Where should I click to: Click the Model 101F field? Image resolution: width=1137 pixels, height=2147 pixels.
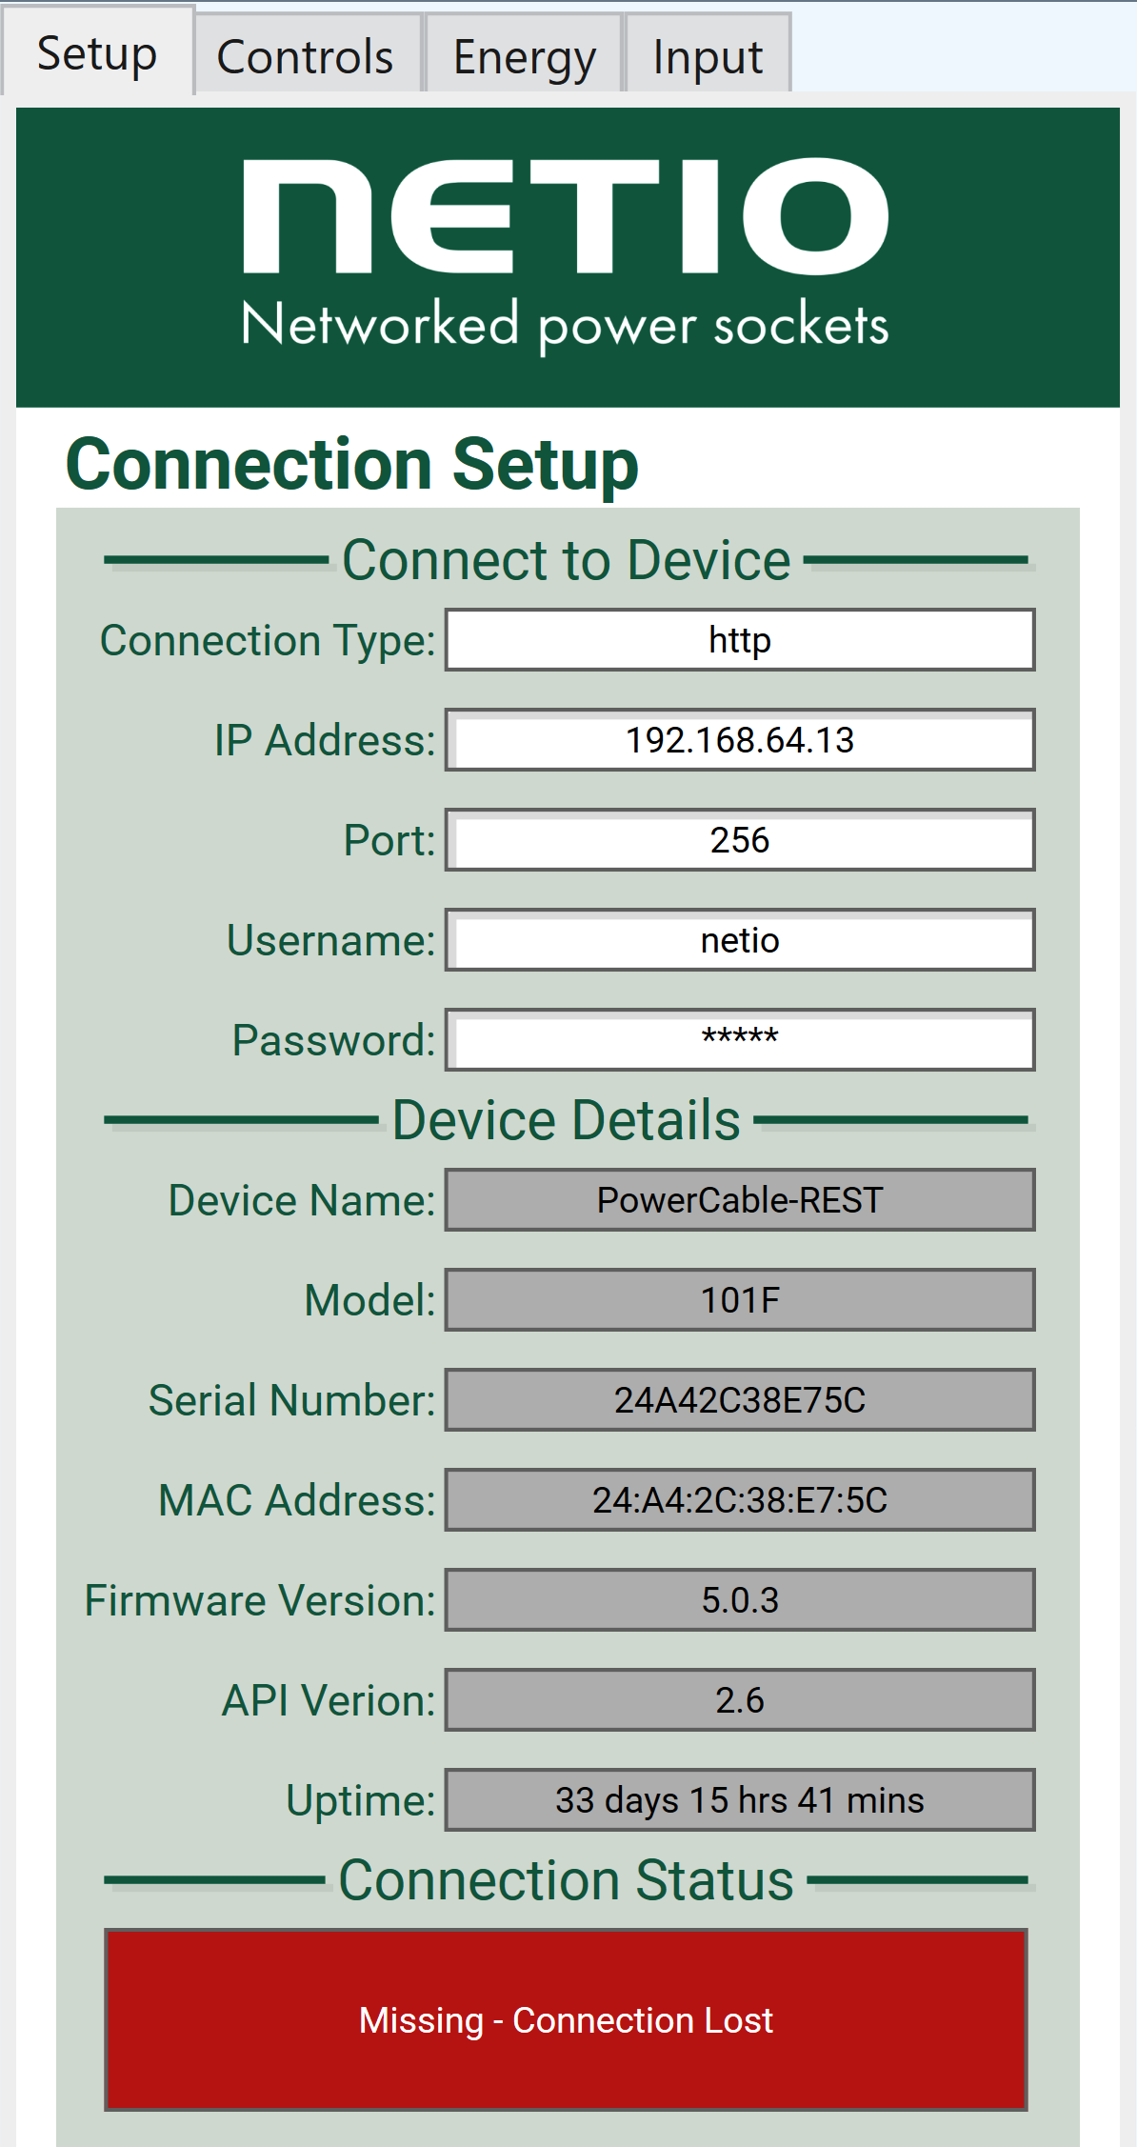click(740, 1300)
